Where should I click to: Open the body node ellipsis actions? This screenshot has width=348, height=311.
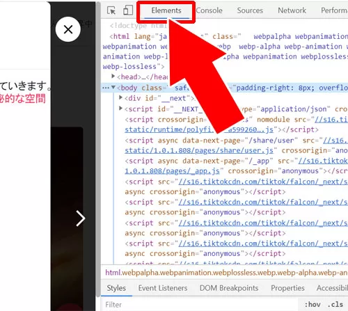coord(106,88)
